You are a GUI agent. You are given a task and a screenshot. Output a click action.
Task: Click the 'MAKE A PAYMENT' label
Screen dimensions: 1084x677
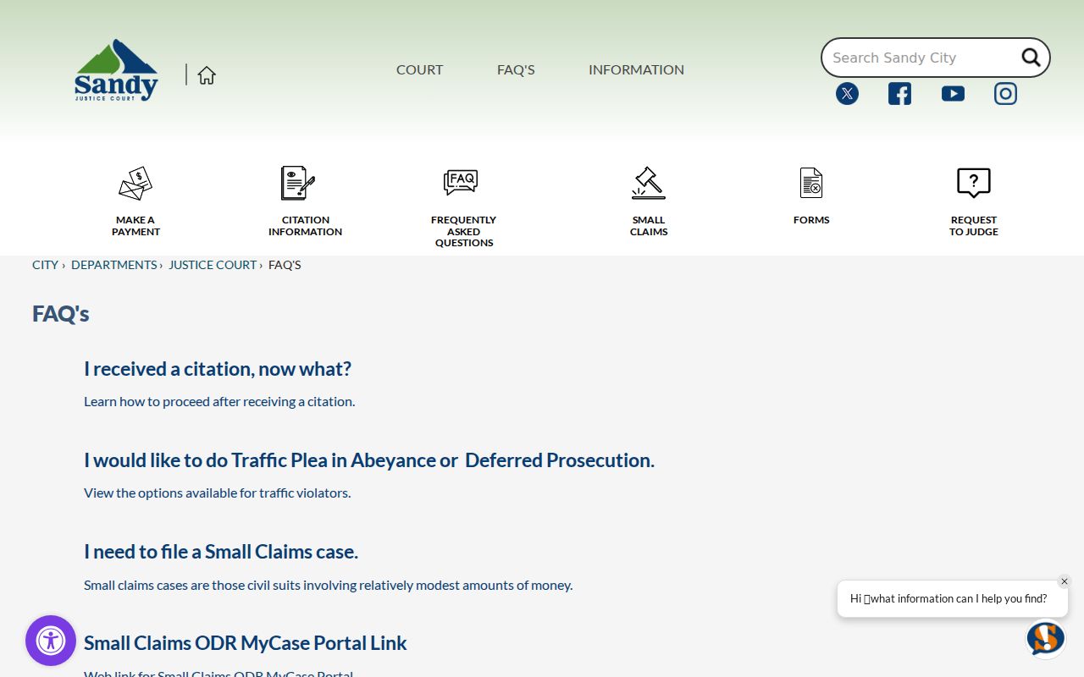pos(135,226)
